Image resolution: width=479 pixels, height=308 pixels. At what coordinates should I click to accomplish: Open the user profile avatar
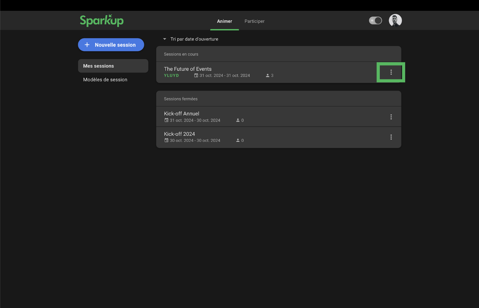(x=395, y=21)
